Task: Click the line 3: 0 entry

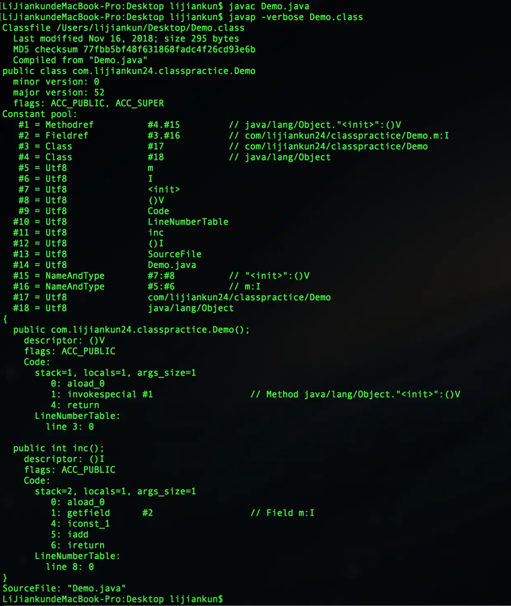Action: click(70, 427)
